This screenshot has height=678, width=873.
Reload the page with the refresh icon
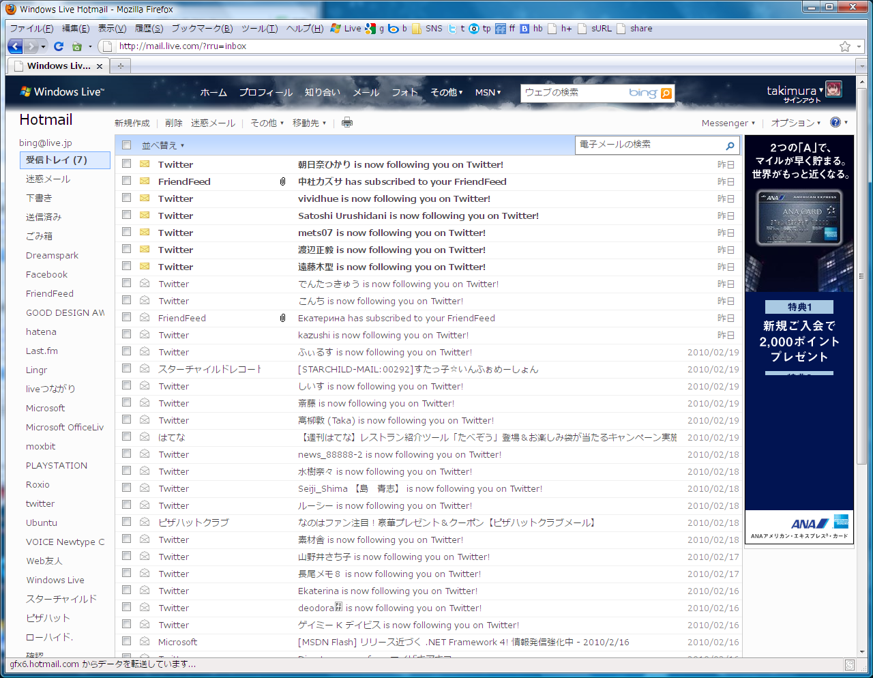pyautogui.click(x=59, y=46)
